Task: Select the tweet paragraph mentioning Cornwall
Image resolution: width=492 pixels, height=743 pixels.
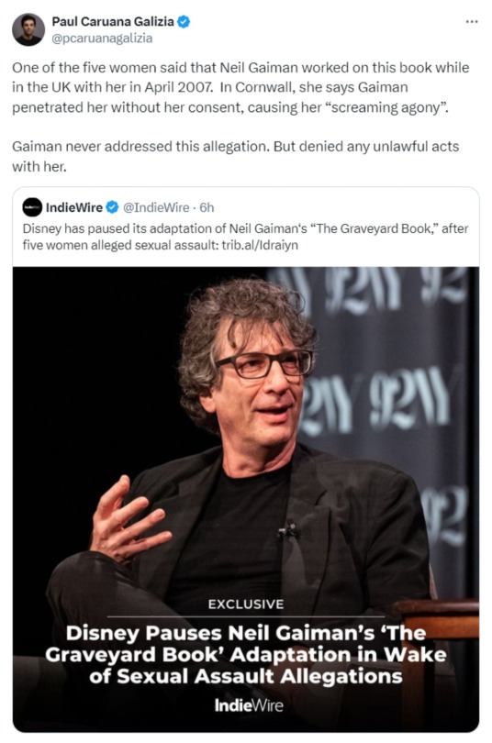Action: [x=240, y=87]
